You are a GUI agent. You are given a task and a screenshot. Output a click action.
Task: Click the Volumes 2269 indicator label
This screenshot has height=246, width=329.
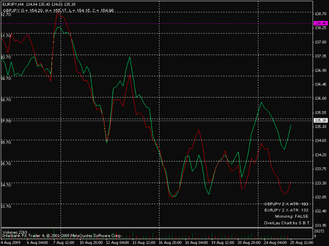pos(15,232)
